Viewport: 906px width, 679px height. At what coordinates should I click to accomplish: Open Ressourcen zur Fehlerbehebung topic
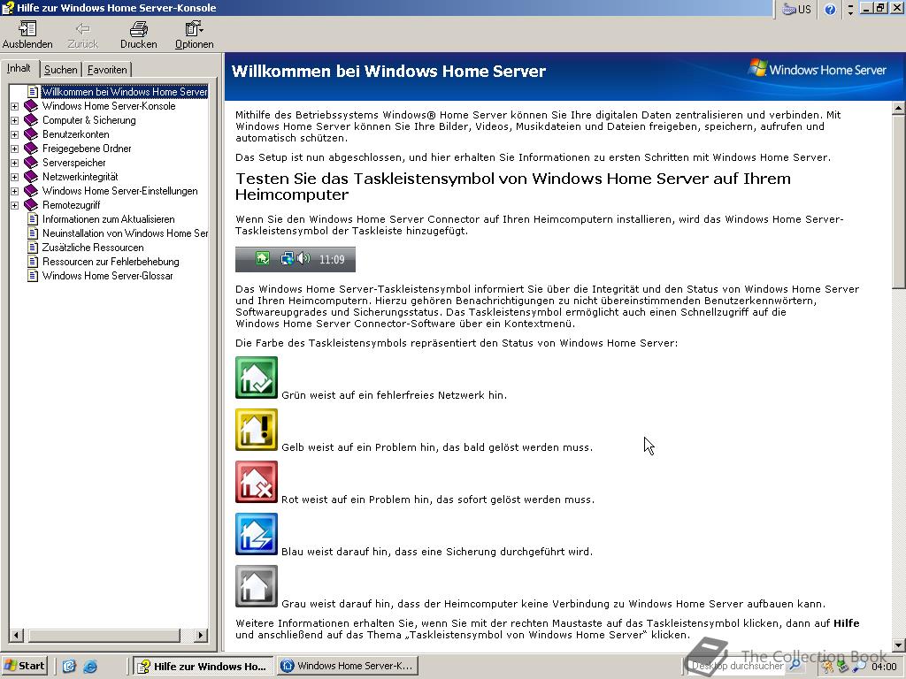(111, 262)
